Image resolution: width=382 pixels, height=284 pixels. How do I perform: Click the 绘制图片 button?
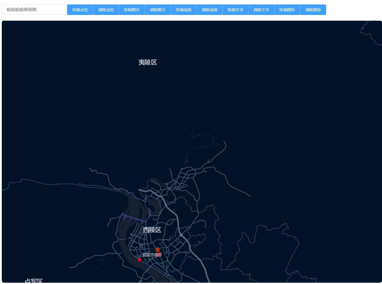point(132,10)
